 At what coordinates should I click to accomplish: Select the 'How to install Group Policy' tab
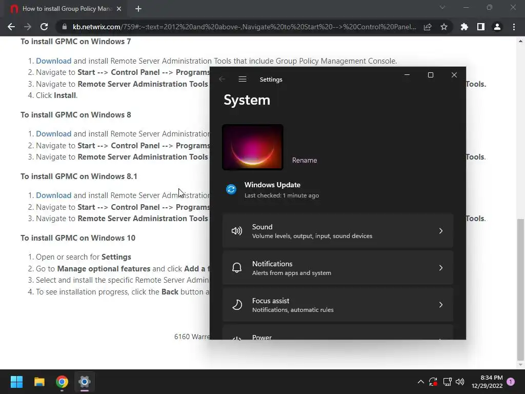click(66, 9)
